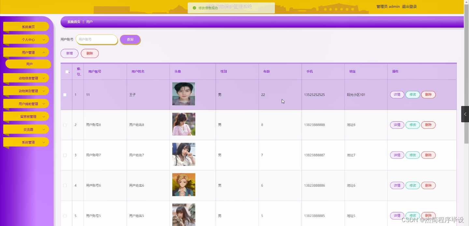Viewport: 469px width, 226px height.
Task: Click 修改 for 用户账号7
Action: (413, 155)
